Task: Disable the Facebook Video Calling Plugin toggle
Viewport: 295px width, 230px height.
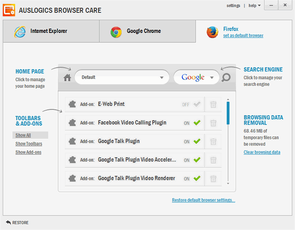Action: click(197, 123)
